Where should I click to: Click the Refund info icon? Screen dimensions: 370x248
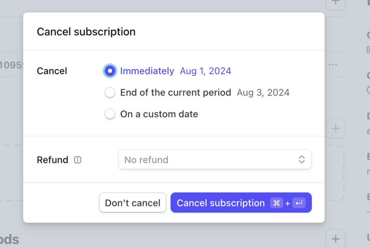coord(78,160)
